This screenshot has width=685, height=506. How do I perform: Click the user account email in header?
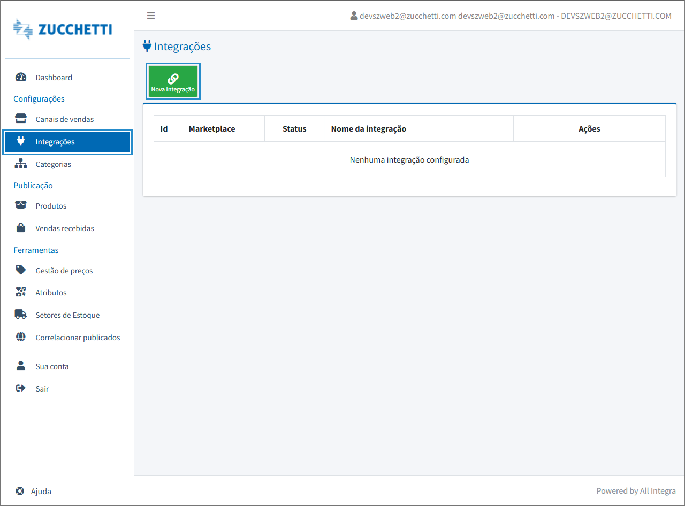pos(511,16)
